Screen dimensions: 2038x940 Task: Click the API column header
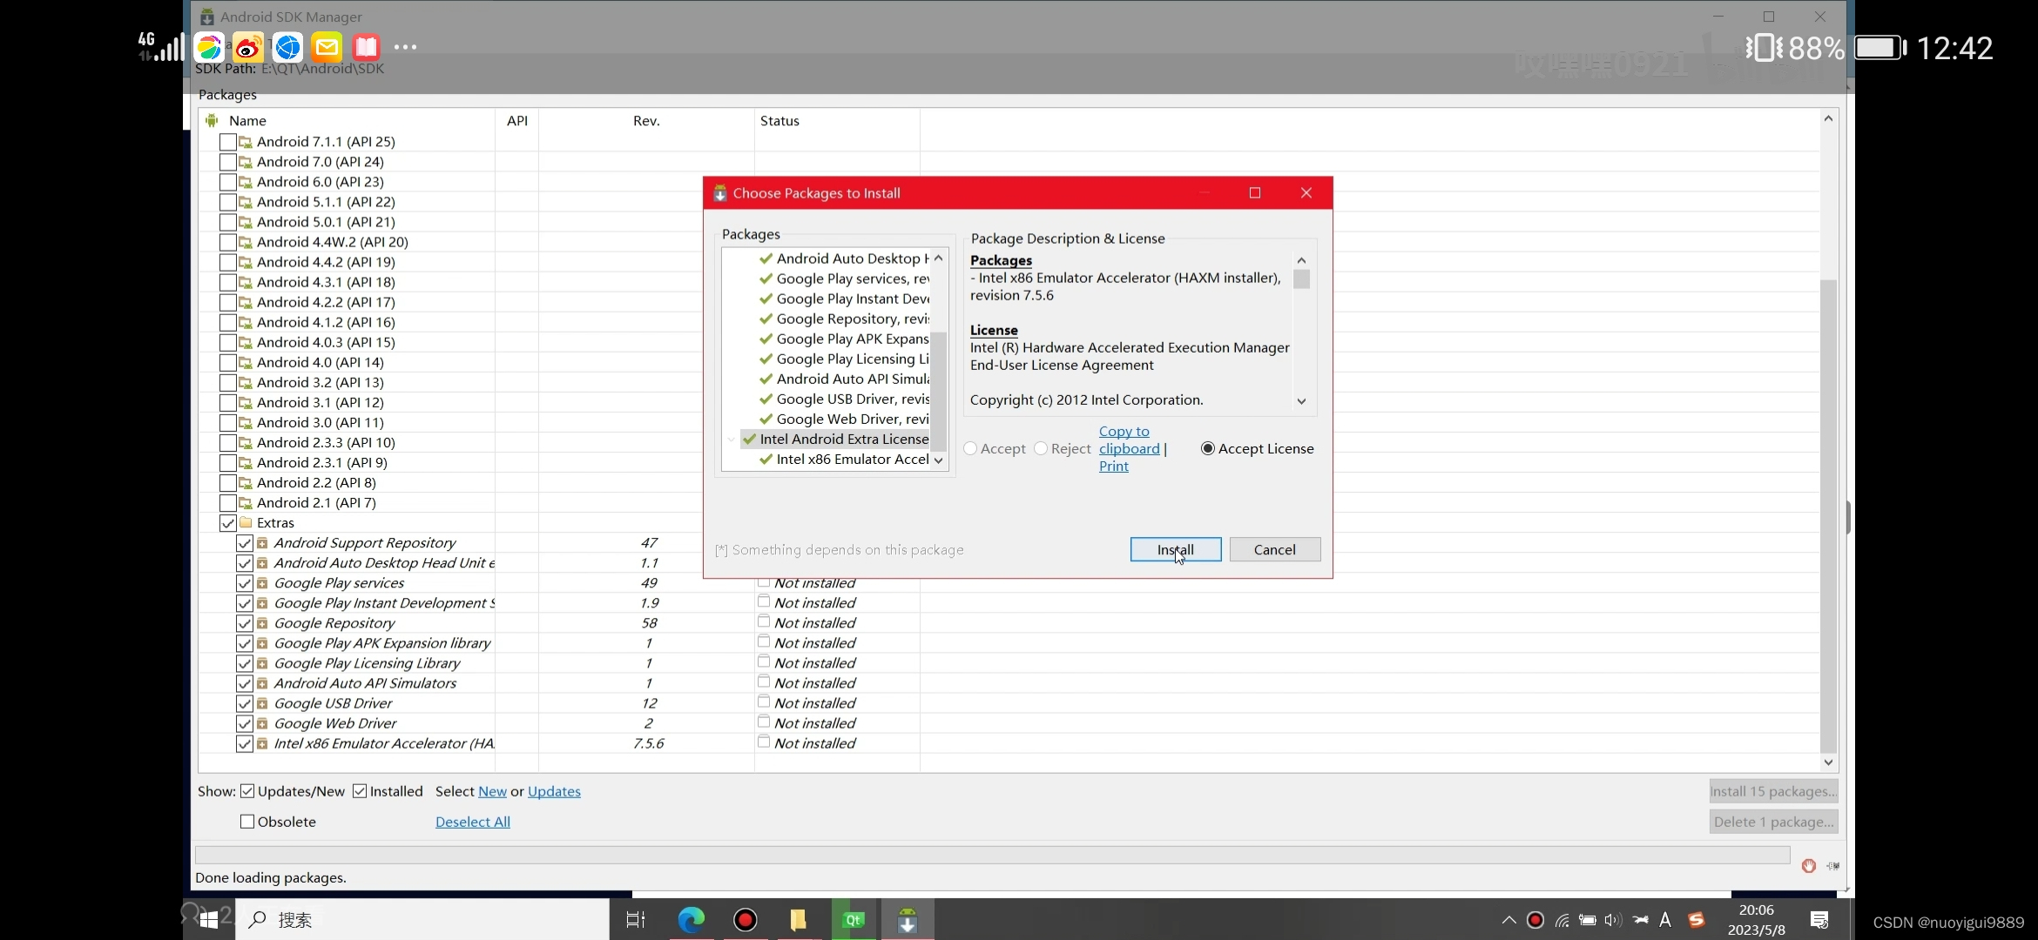click(517, 121)
